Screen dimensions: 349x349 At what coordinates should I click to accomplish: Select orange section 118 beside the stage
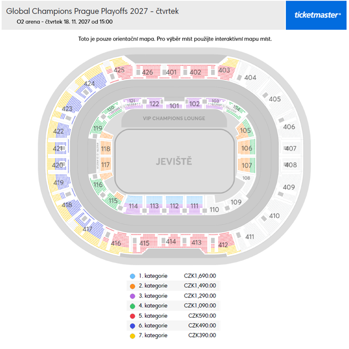tap(106, 149)
